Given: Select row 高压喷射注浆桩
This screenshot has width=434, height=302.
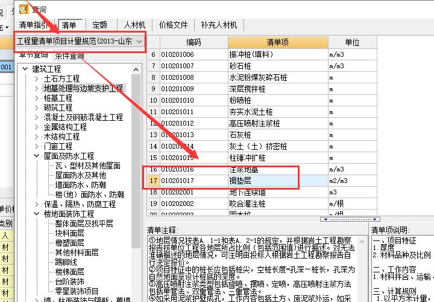Looking at the screenshot, I should [262, 123].
